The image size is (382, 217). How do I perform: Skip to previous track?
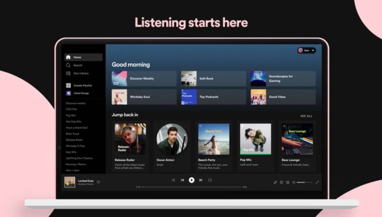pos(182,180)
